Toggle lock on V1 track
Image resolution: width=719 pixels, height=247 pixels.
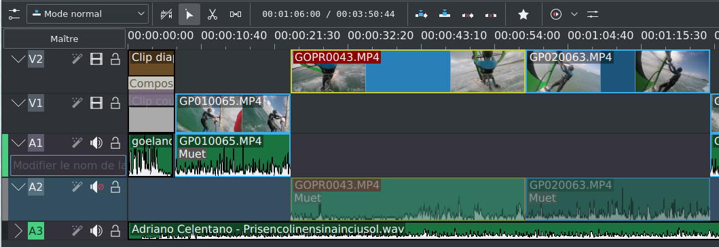tap(115, 104)
